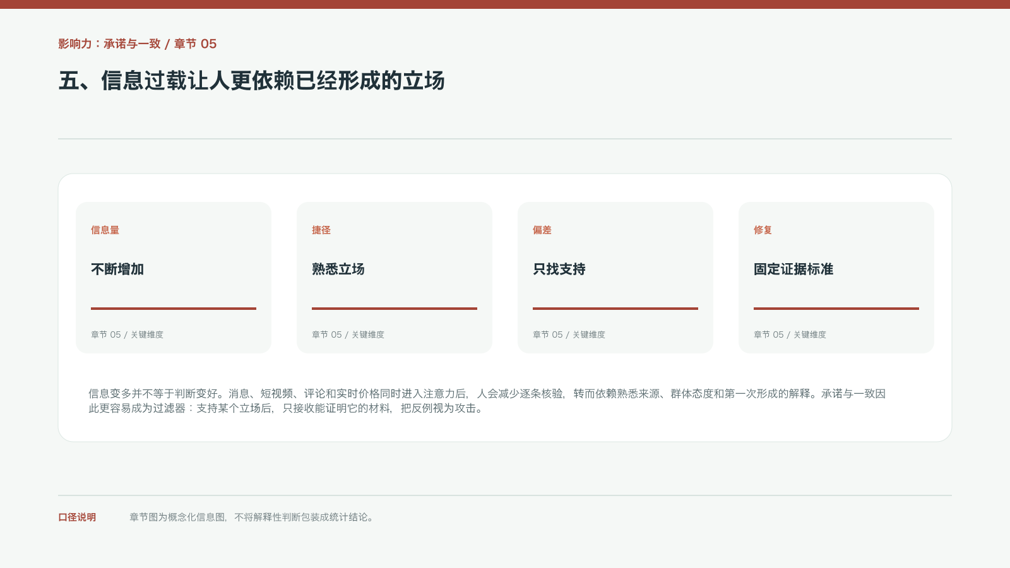Select the '只找支持' card heading
1010x568 pixels.
click(x=559, y=269)
